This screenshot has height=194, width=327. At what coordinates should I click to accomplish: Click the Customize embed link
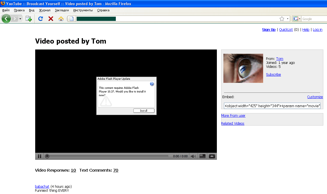tap(315, 97)
